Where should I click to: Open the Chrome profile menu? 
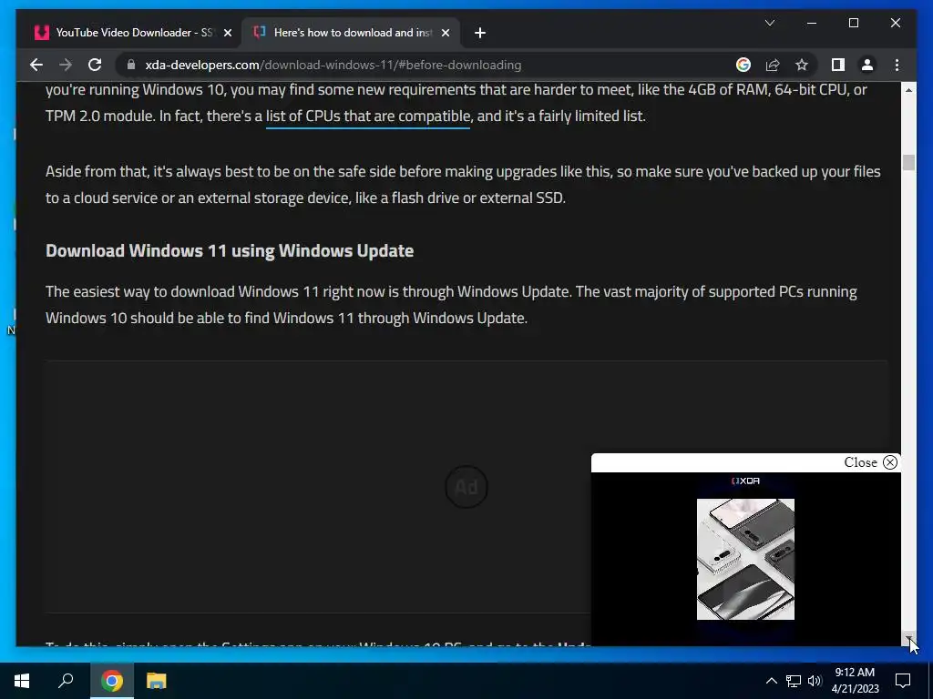[x=867, y=65]
